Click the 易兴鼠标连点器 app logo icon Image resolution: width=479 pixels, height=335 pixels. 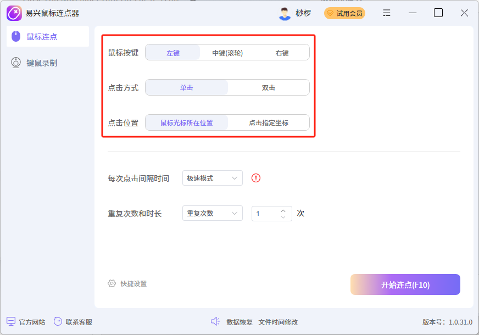[14, 13]
